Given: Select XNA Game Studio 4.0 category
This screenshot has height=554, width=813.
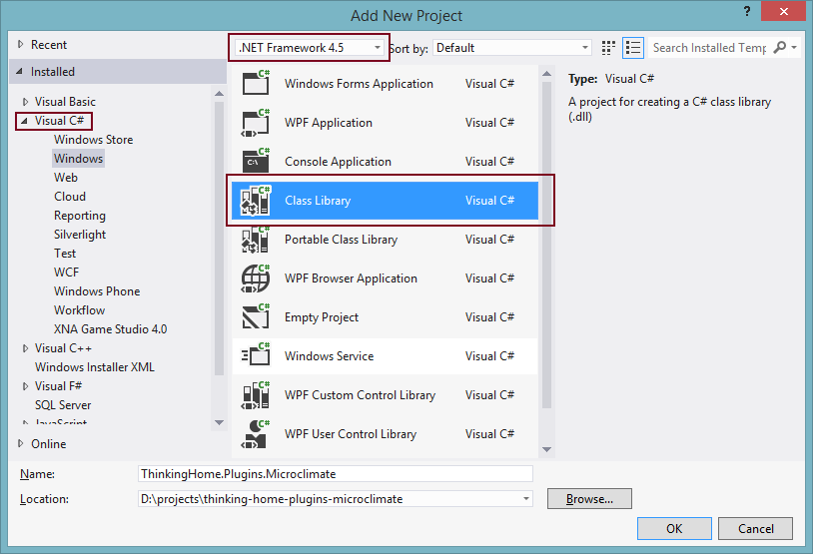Looking at the screenshot, I should (111, 329).
